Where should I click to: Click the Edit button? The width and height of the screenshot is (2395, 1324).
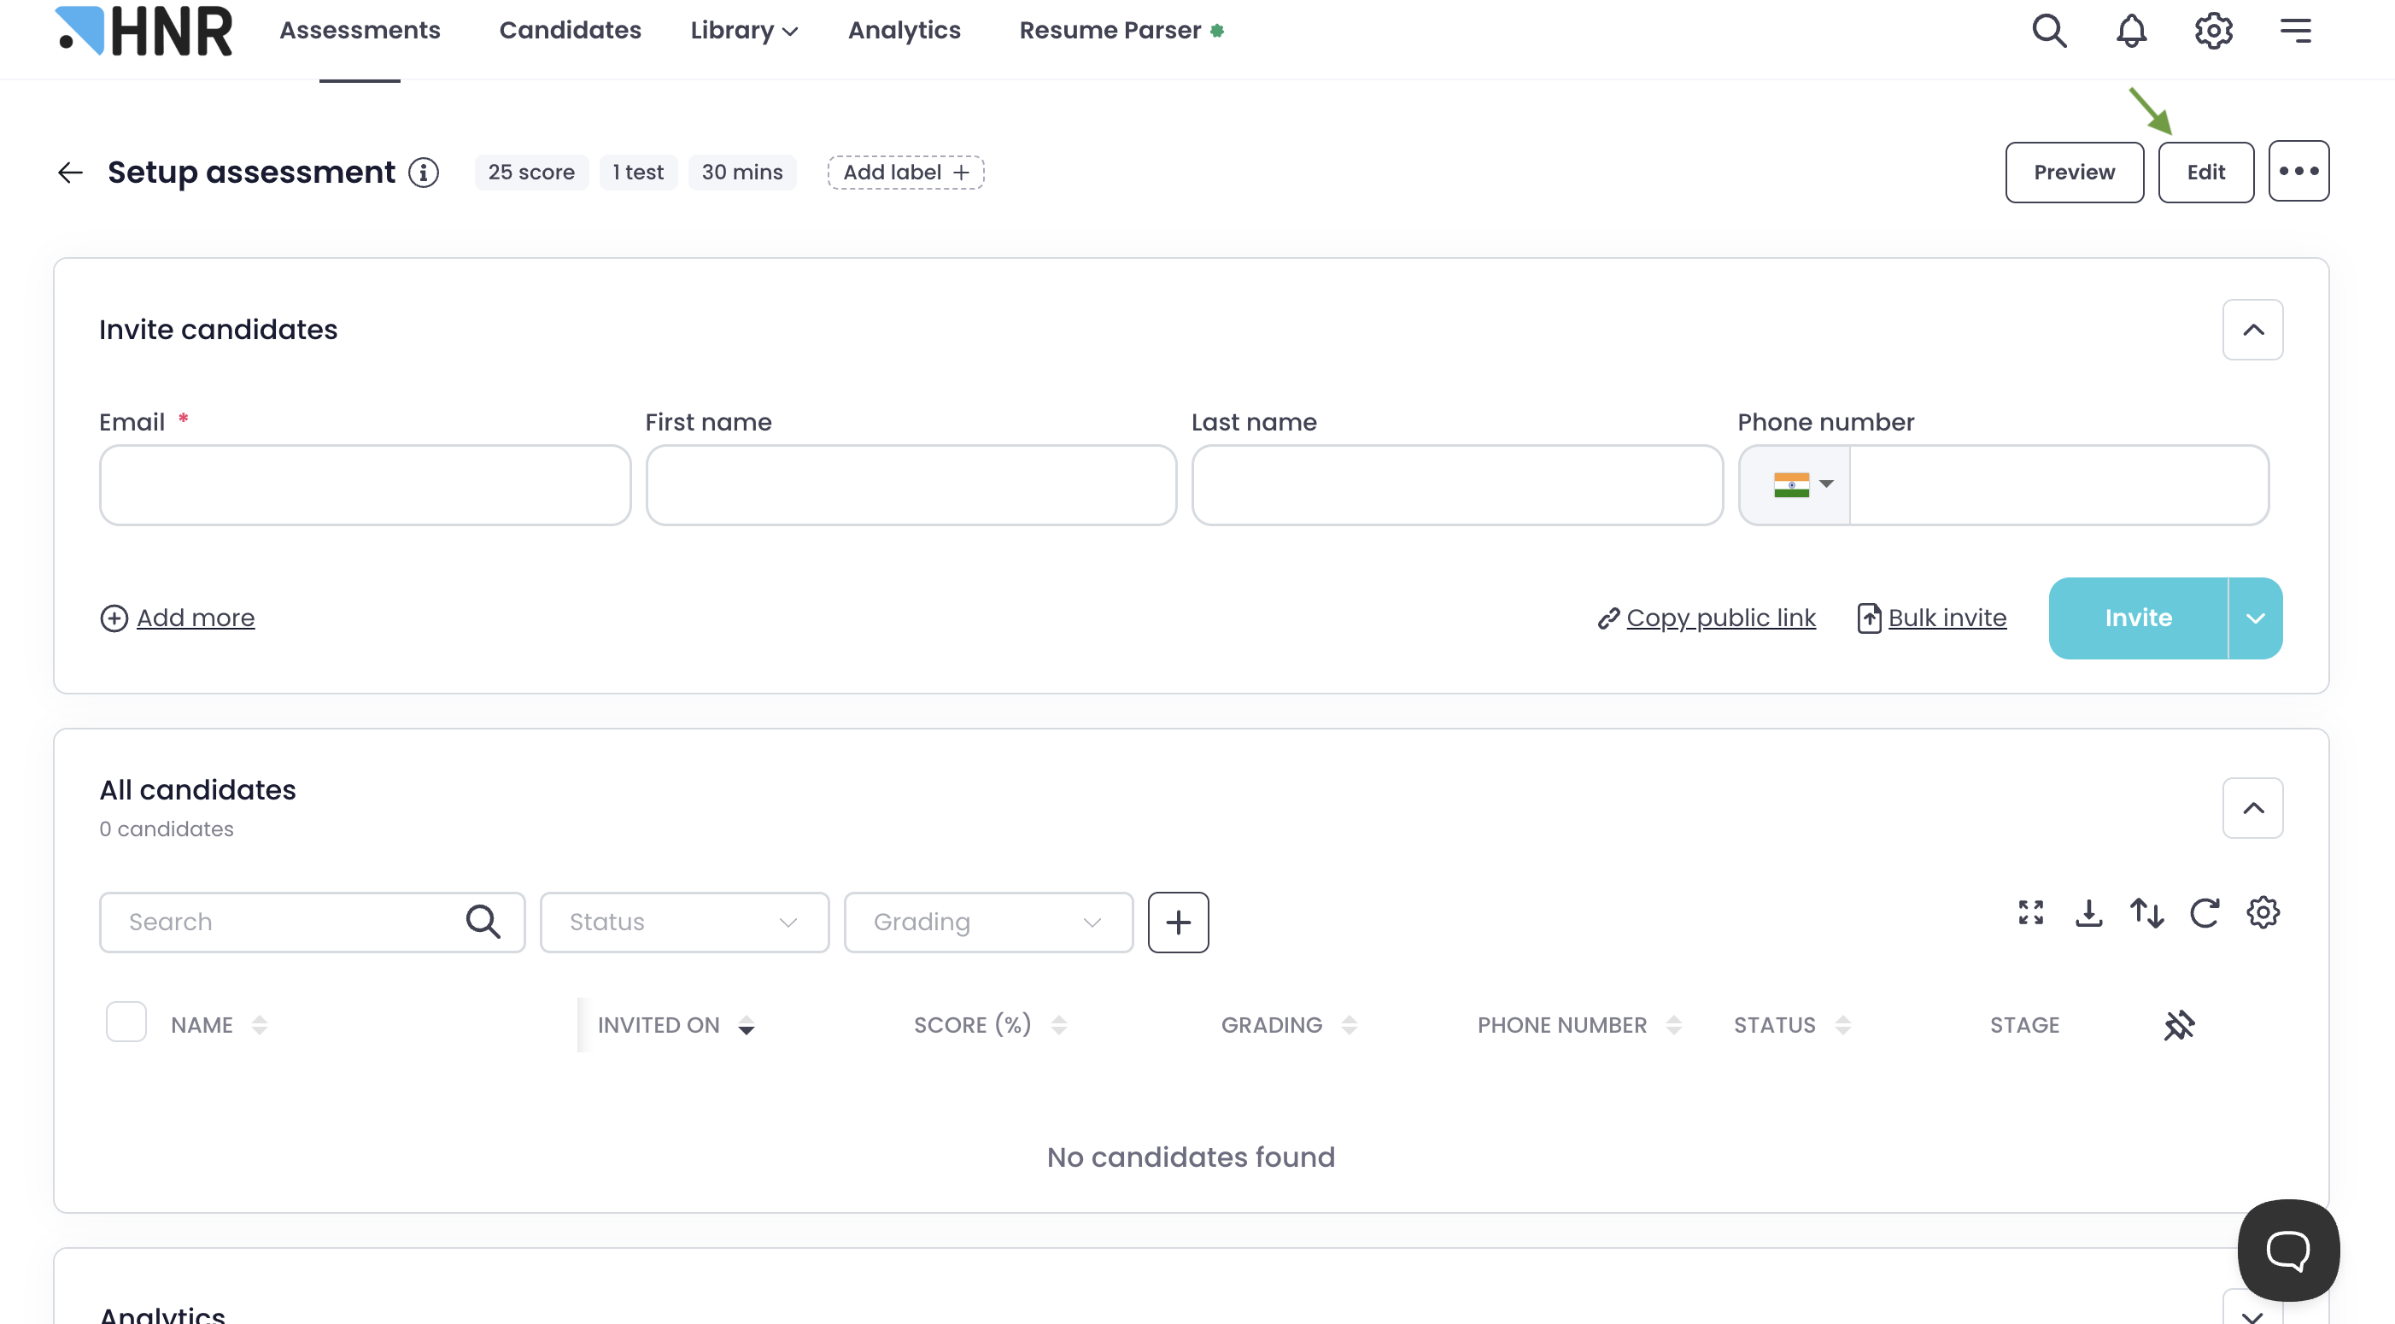2205,172
